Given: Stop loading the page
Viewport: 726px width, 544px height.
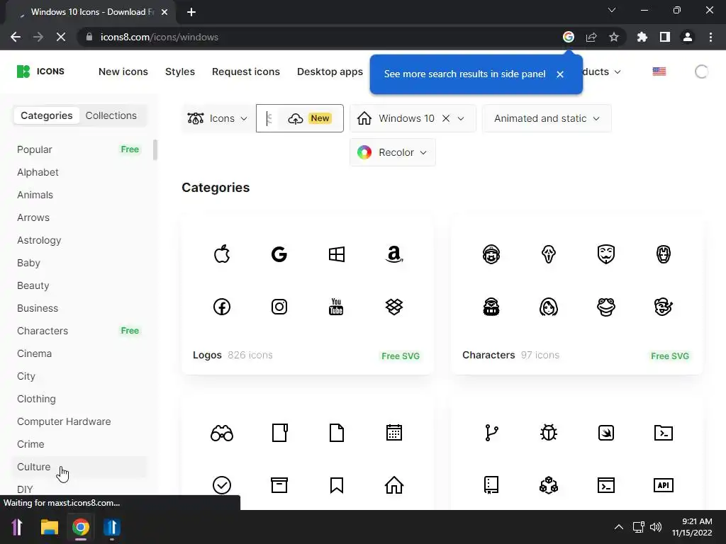Looking at the screenshot, I should click(61, 37).
